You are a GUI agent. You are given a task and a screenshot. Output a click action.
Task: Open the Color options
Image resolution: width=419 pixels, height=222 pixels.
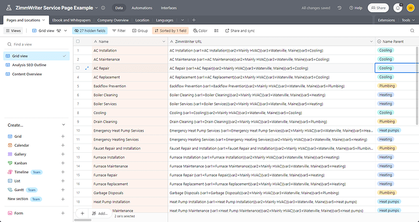tap(200, 31)
